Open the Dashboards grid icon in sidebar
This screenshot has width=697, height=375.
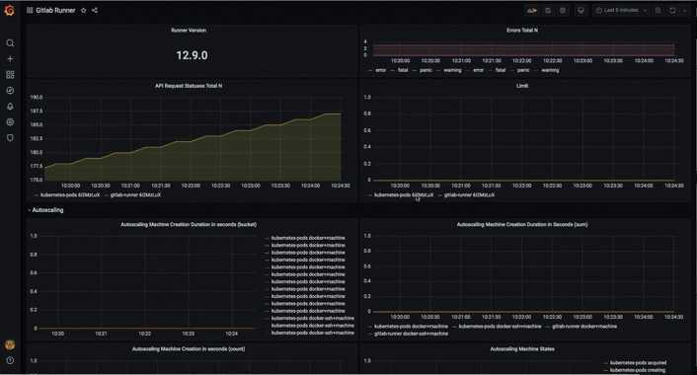pyautogui.click(x=10, y=75)
